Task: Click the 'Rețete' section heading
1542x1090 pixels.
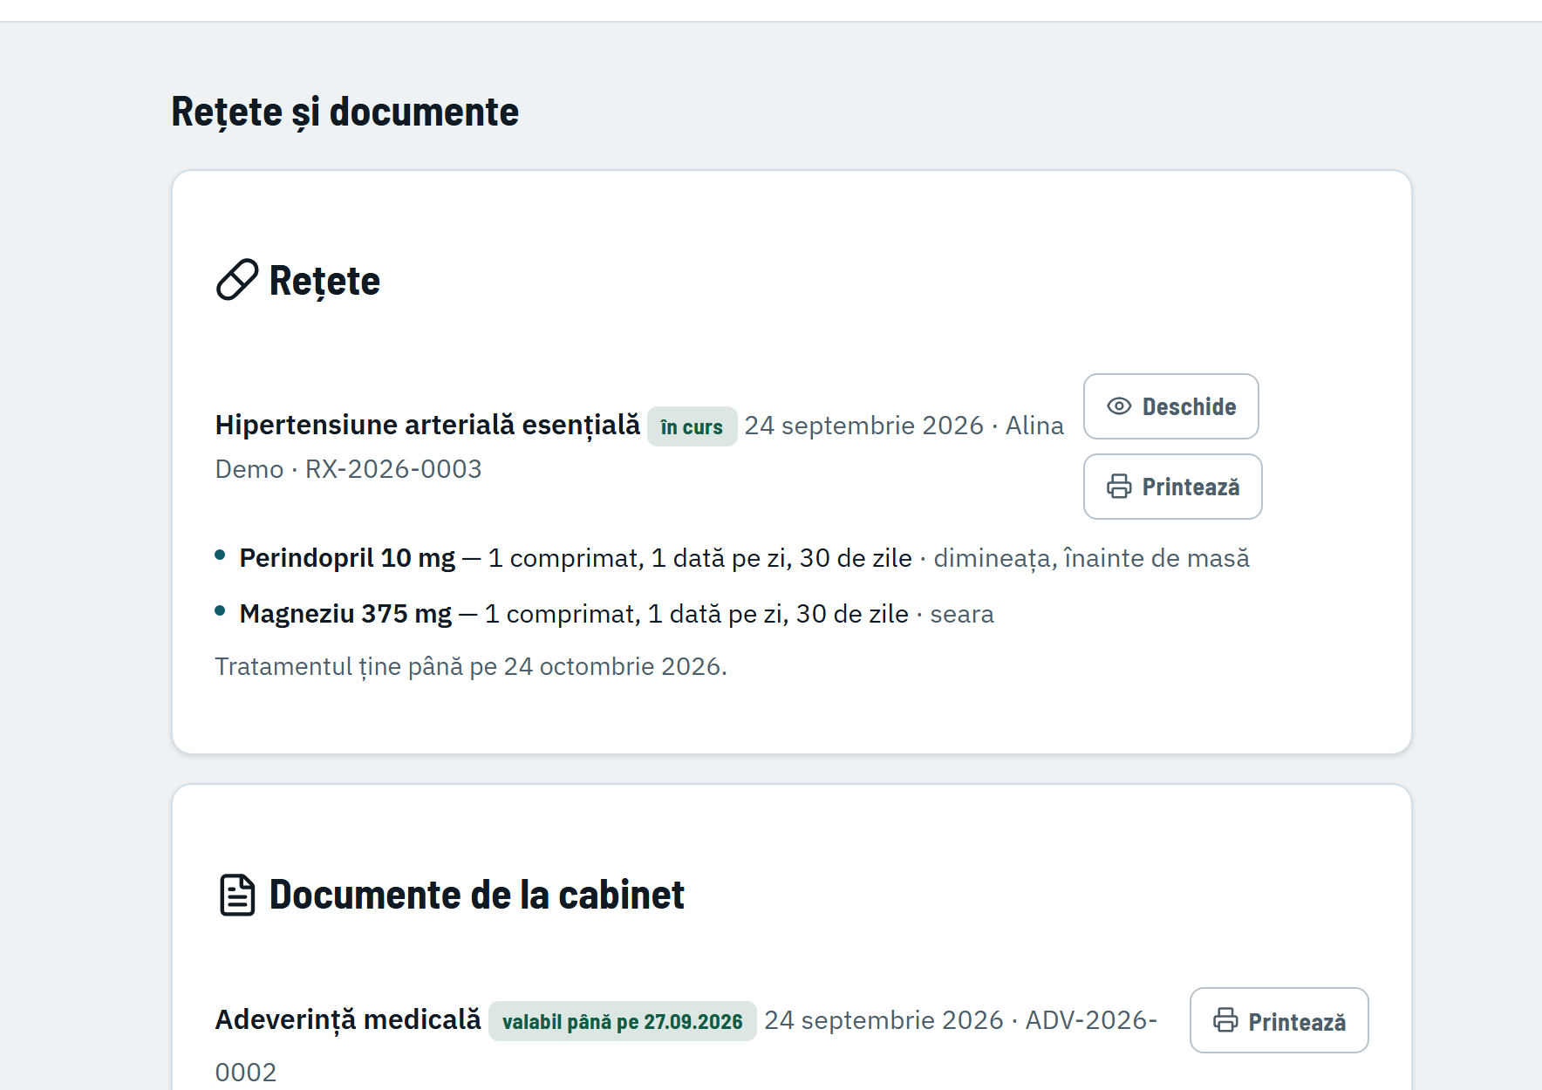Action: pos(324,281)
